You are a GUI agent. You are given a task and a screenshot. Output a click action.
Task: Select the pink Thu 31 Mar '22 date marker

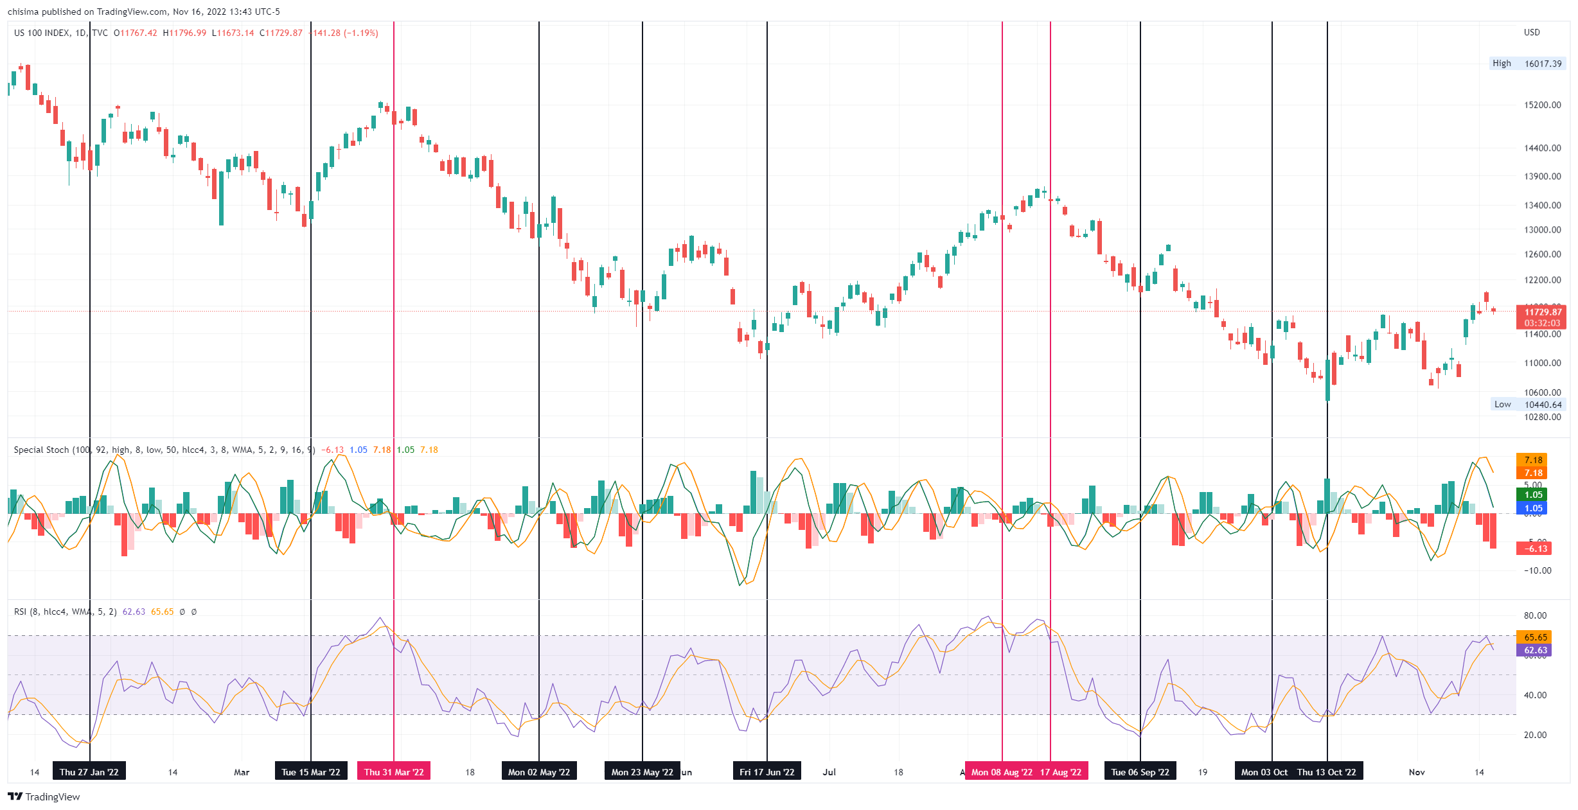tap(393, 771)
